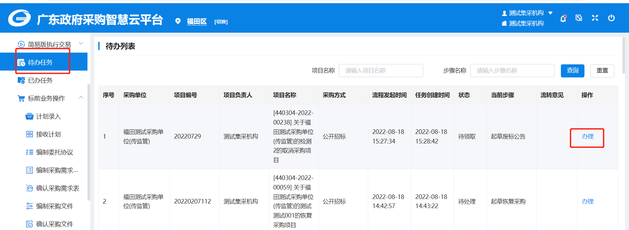Screen dimensions: 629x230
Task: Click the platform logo icon
Action: [20, 18]
